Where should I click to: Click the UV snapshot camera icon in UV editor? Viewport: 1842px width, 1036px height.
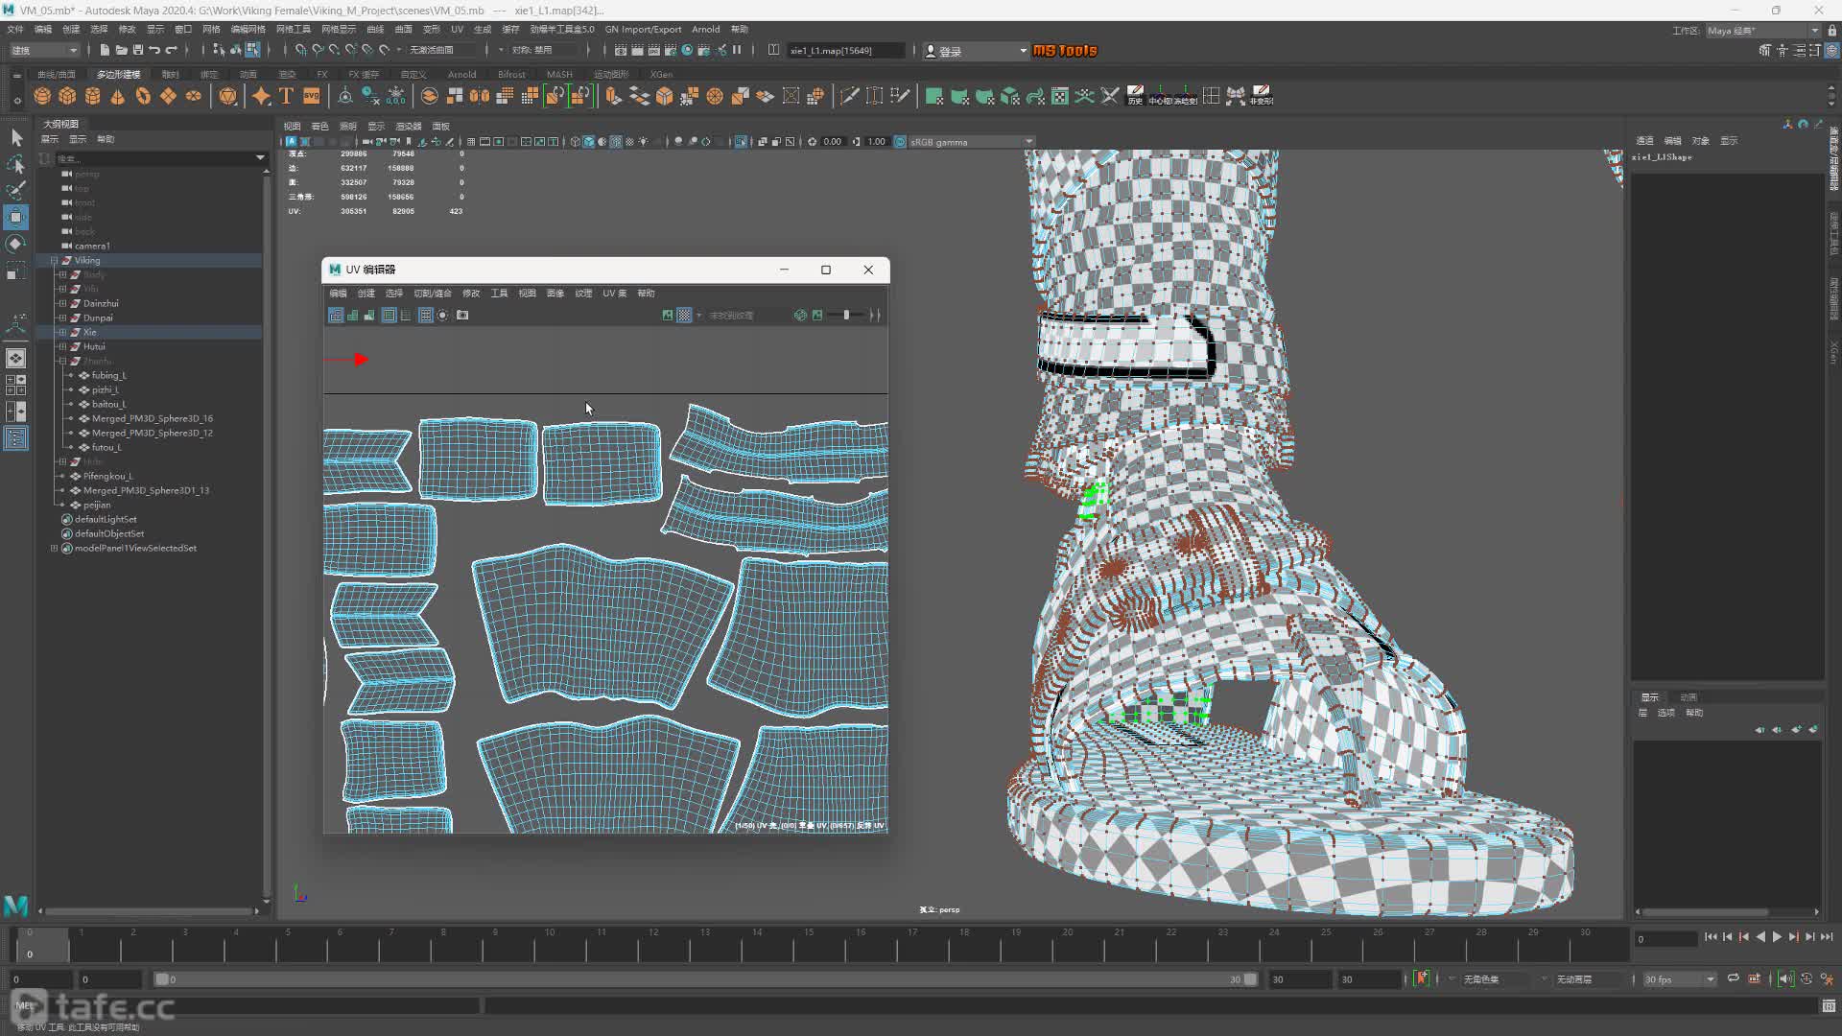(462, 315)
